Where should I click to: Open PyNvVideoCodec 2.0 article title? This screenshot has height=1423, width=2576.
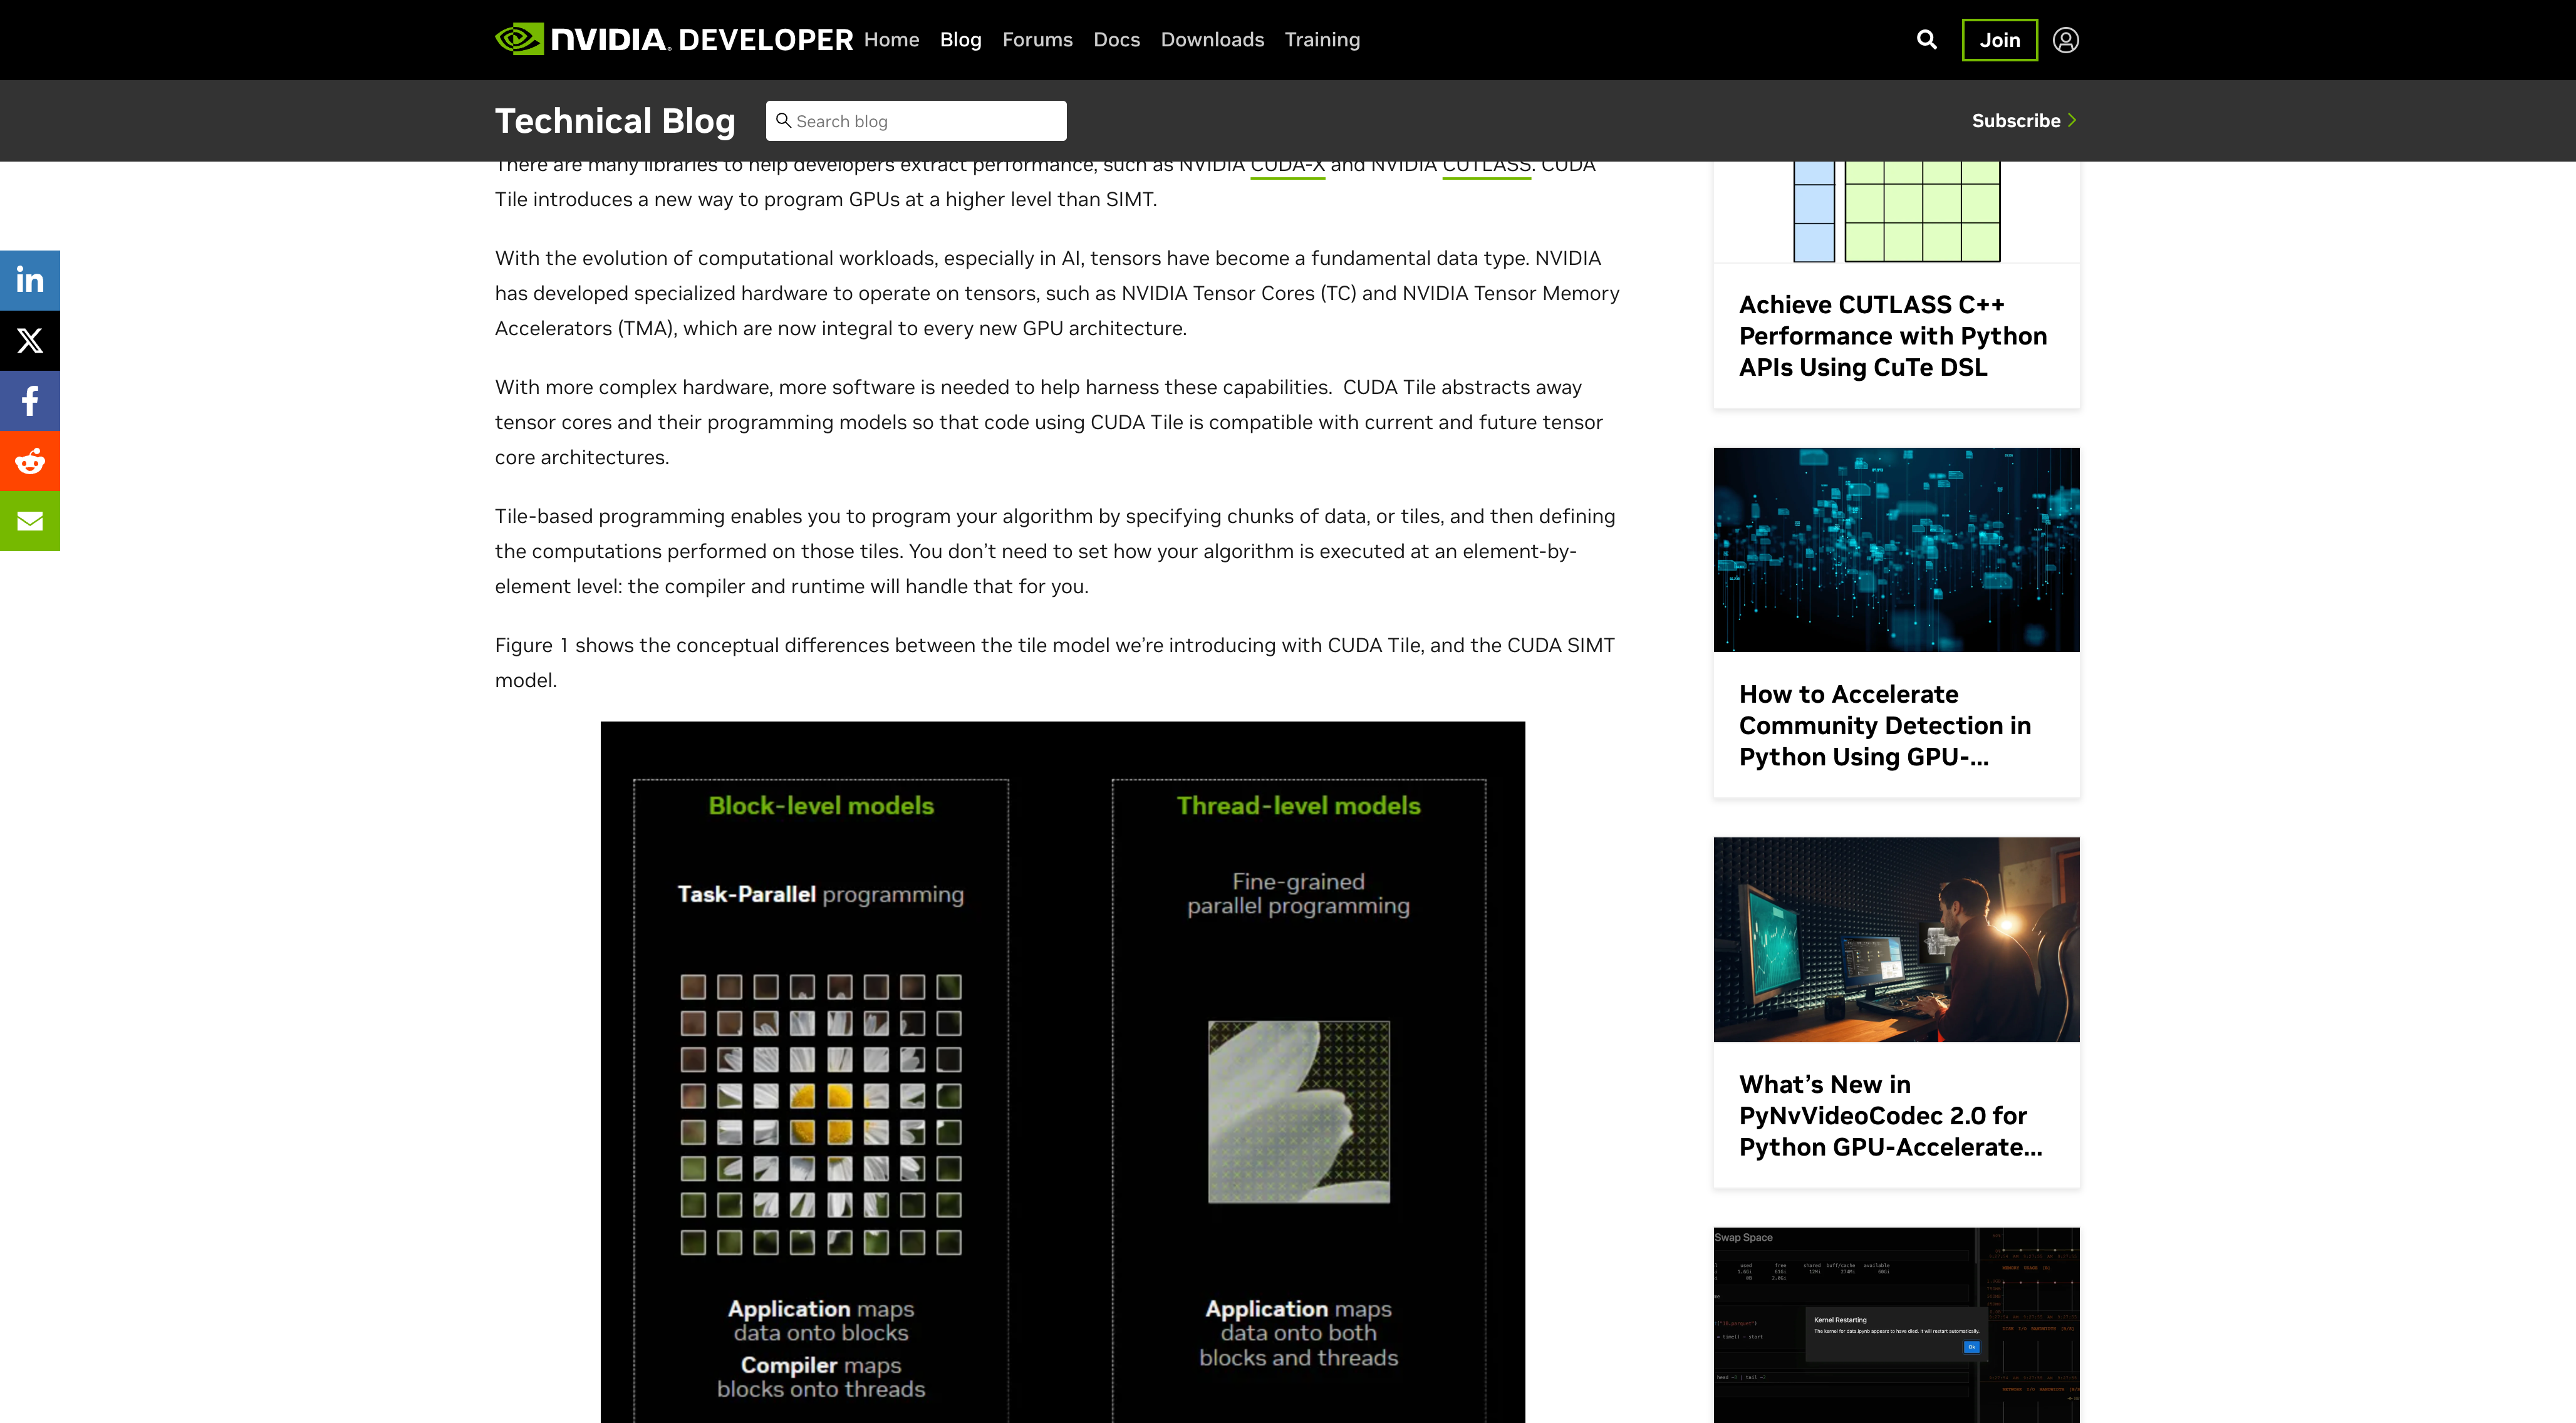click(1889, 1115)
